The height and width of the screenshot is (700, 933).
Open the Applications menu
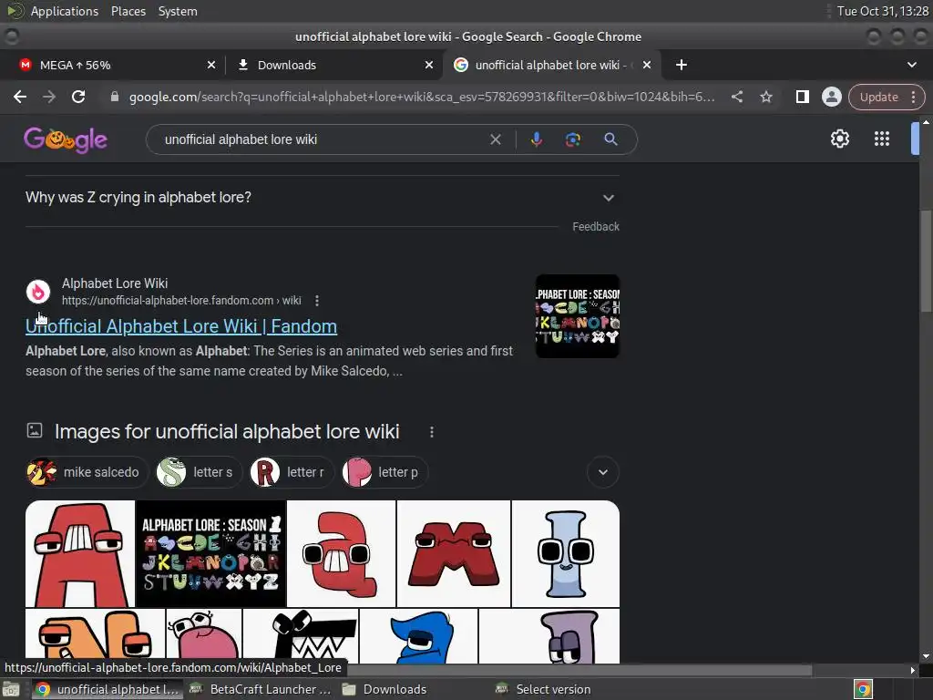tap(65, 11)
